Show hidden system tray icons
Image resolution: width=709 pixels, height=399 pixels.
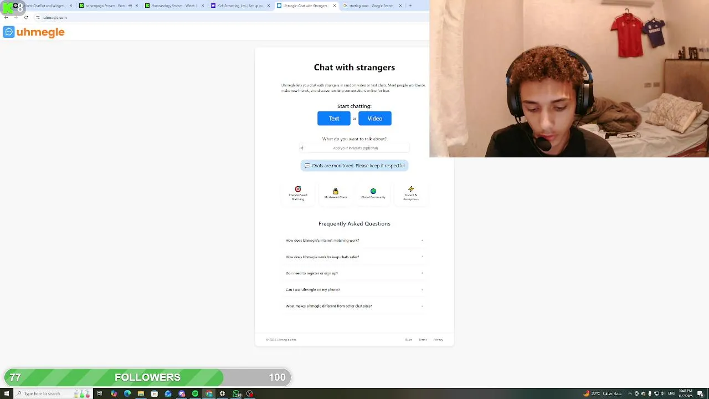click(x=630, y=393)
